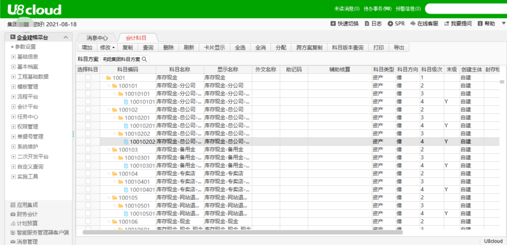Click the 我要提问 ask question icon
Image resolution: width=507 pixels, height=245 pixels.
coord(446,24)
